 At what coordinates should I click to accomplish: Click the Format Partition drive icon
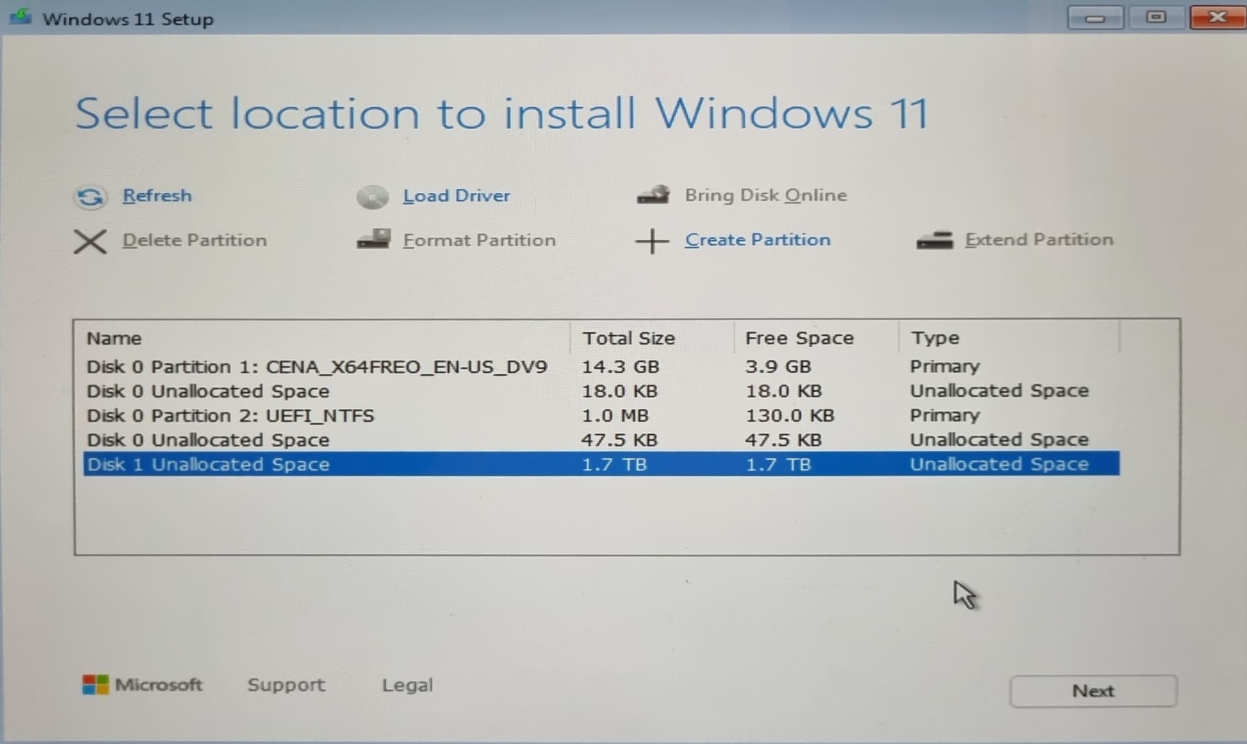click(x=373, y=239)
